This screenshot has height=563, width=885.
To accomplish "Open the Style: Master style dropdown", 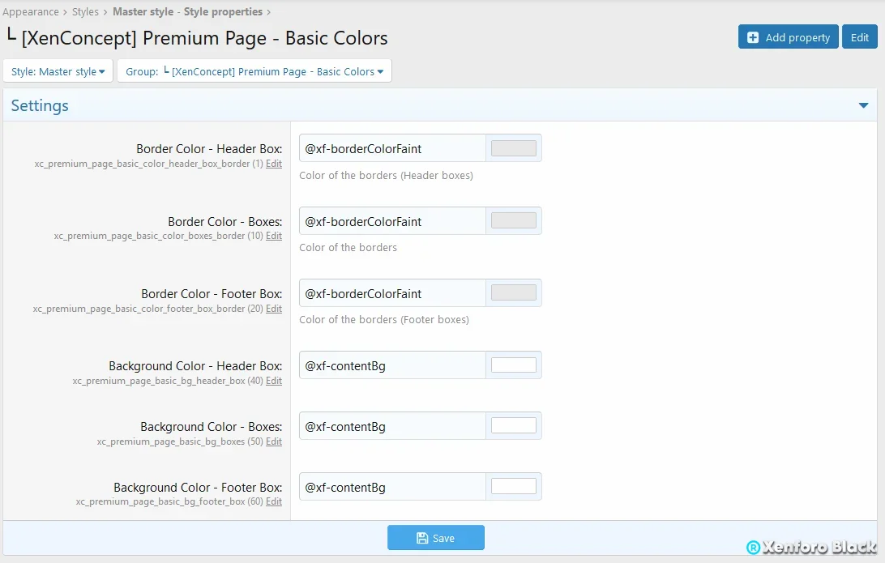I will point(58,71).
